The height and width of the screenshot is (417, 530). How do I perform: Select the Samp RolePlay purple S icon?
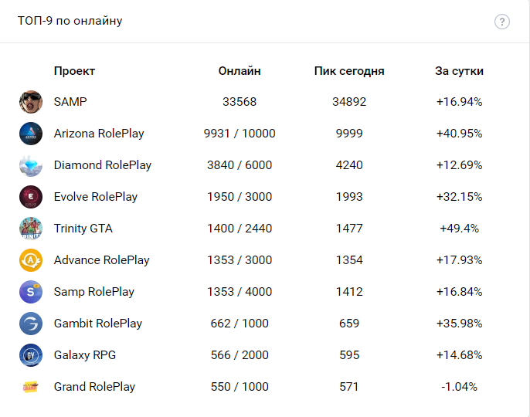[x=31, y=292]
